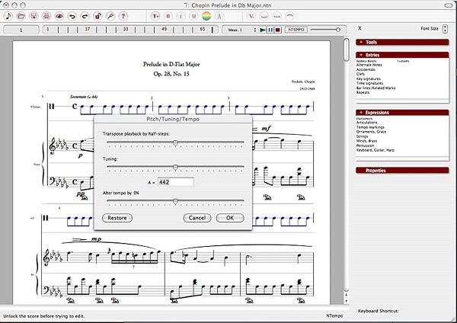Image resolution: width=457 pixels, height=323 pixels.
Task: Open a file with the folder icon
Action: tap(21, 16)
